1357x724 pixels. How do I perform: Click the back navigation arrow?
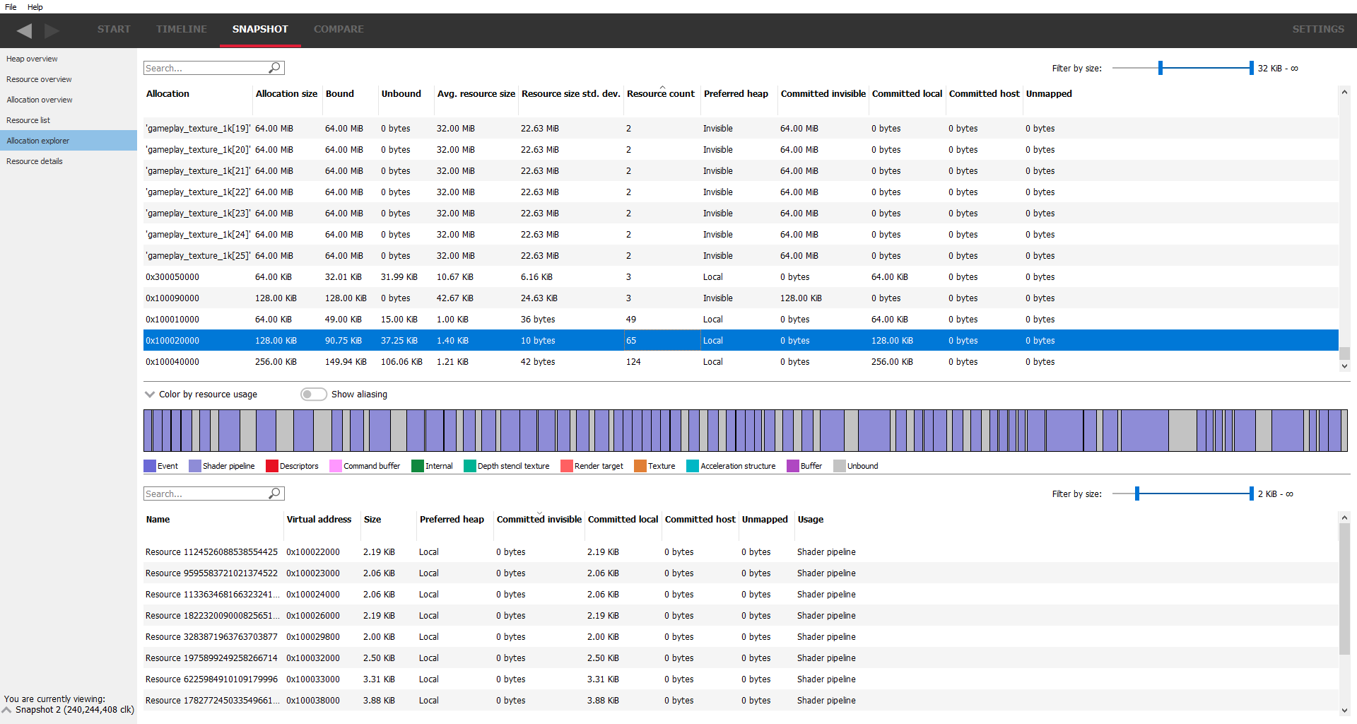(25, 30)
